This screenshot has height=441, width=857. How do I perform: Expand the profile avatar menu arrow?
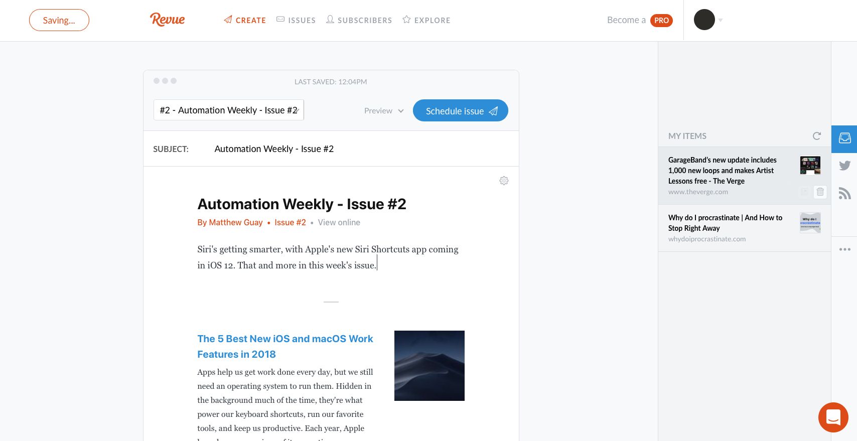721,21
